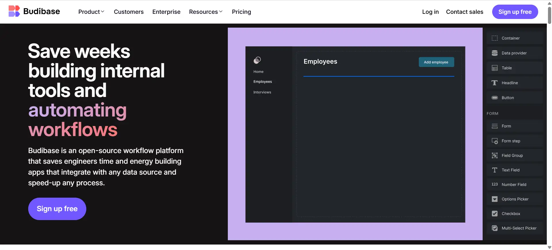Select Employees in the preview app navigation
Image resolution: width=552 pixels, height=250 pixels.
263,82
